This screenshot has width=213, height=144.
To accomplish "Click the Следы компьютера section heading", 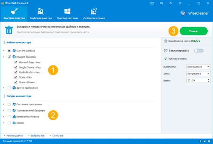I will coord(19,96).
